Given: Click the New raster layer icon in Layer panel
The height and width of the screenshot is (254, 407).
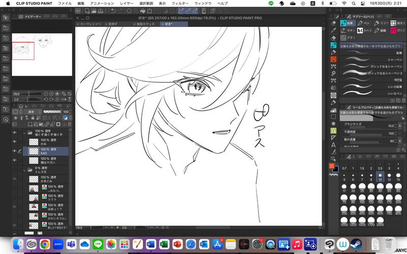Looking at the screenshot, I should (30, 124).
